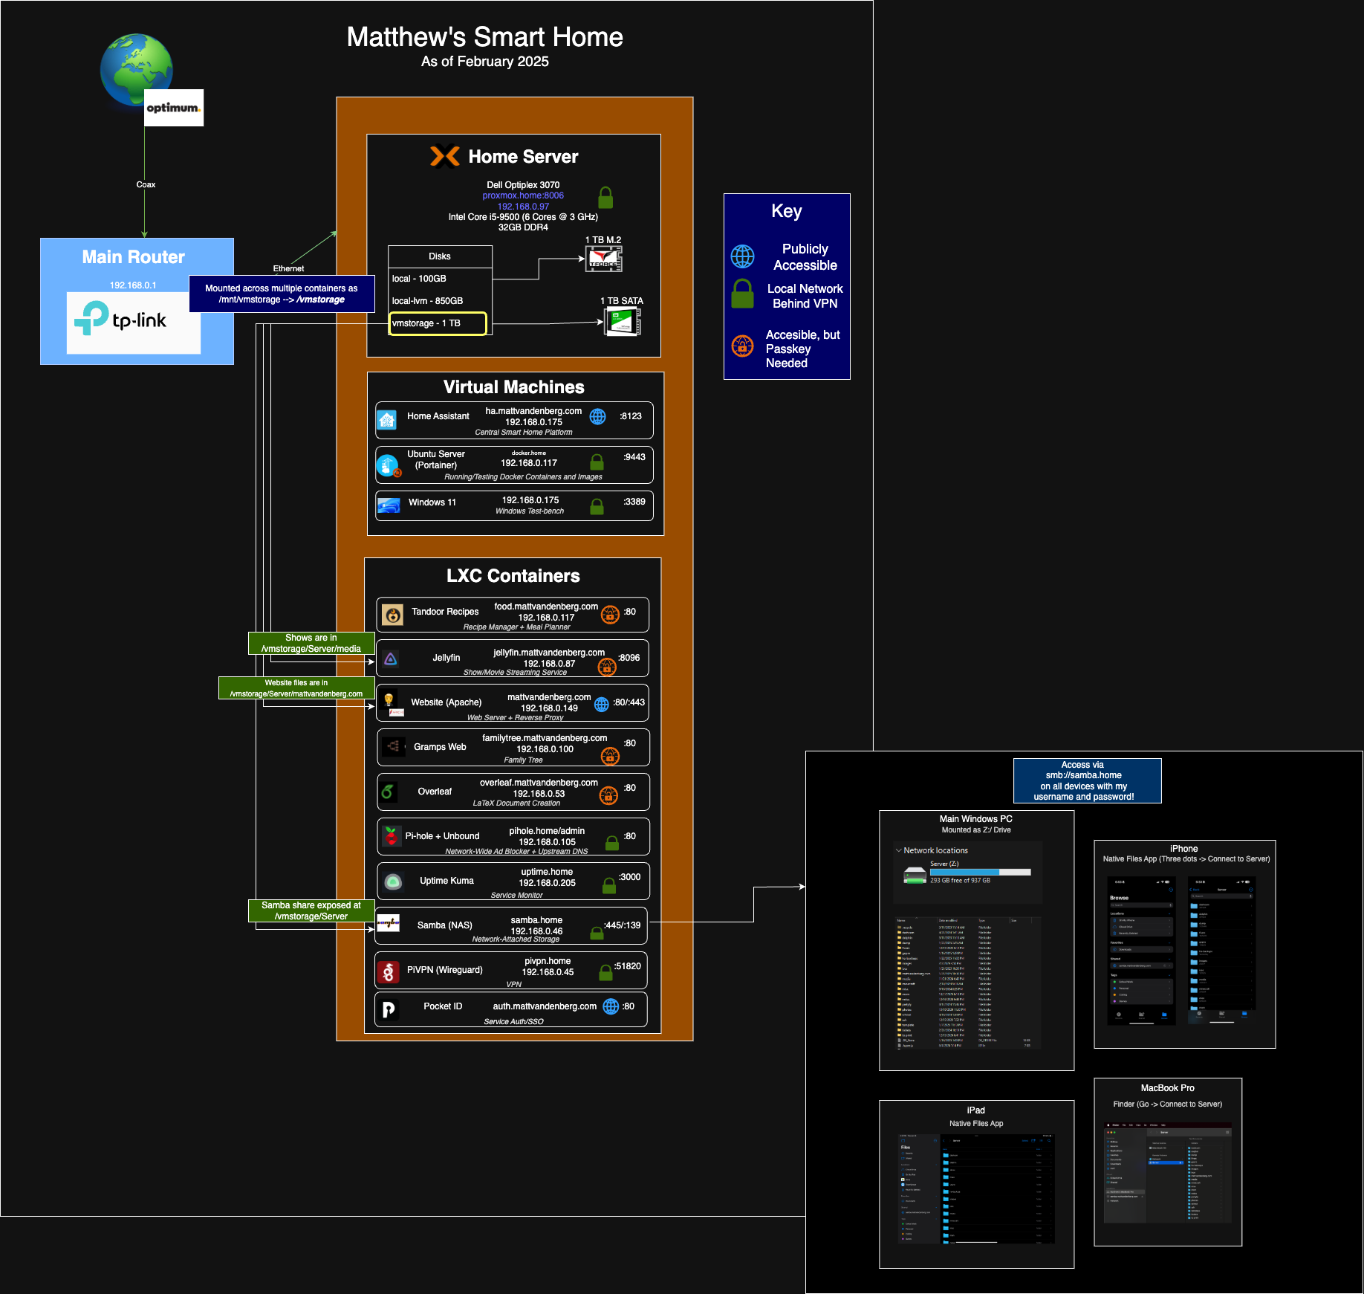Image resolution: width=1364 pixels, height=1294 pixels.
Task: Click the Disks table header
Action: pos(440,256)
